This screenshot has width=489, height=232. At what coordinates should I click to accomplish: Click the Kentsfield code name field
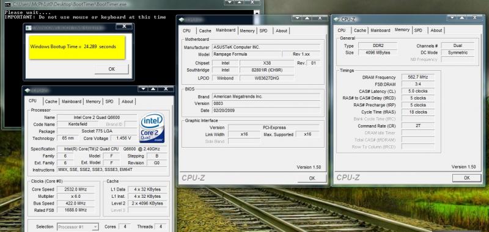coord(78,125)
